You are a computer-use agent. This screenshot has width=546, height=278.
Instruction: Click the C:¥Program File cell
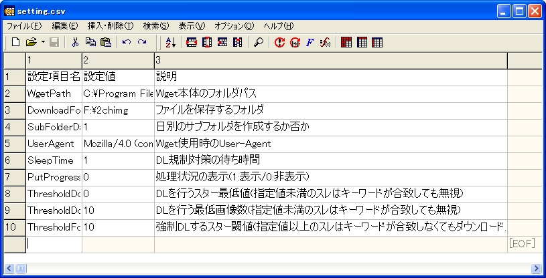(118, 94)
